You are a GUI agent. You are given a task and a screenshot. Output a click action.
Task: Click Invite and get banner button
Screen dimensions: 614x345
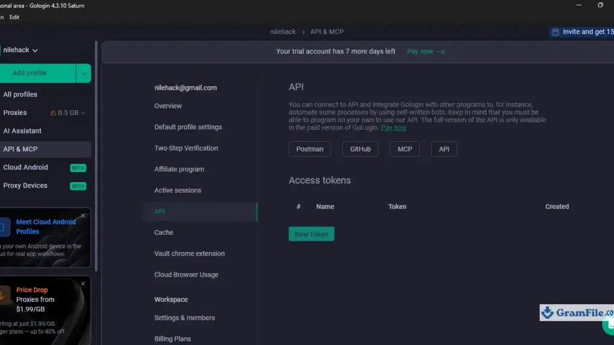click(x=582, y=32)
